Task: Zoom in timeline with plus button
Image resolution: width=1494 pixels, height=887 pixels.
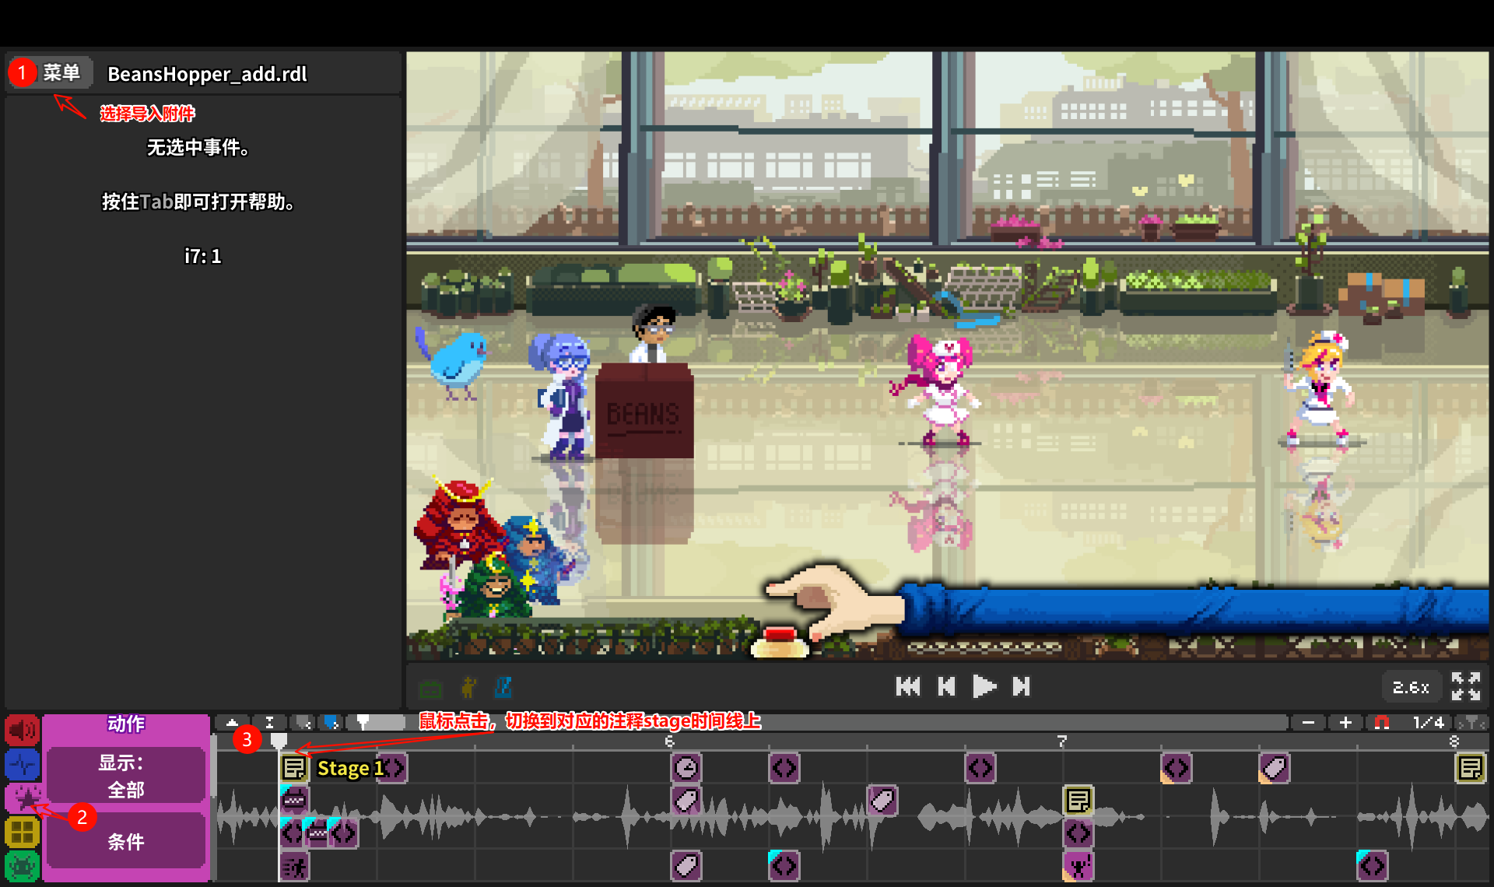Action: pyautogui.click(x=1345, y=723)
